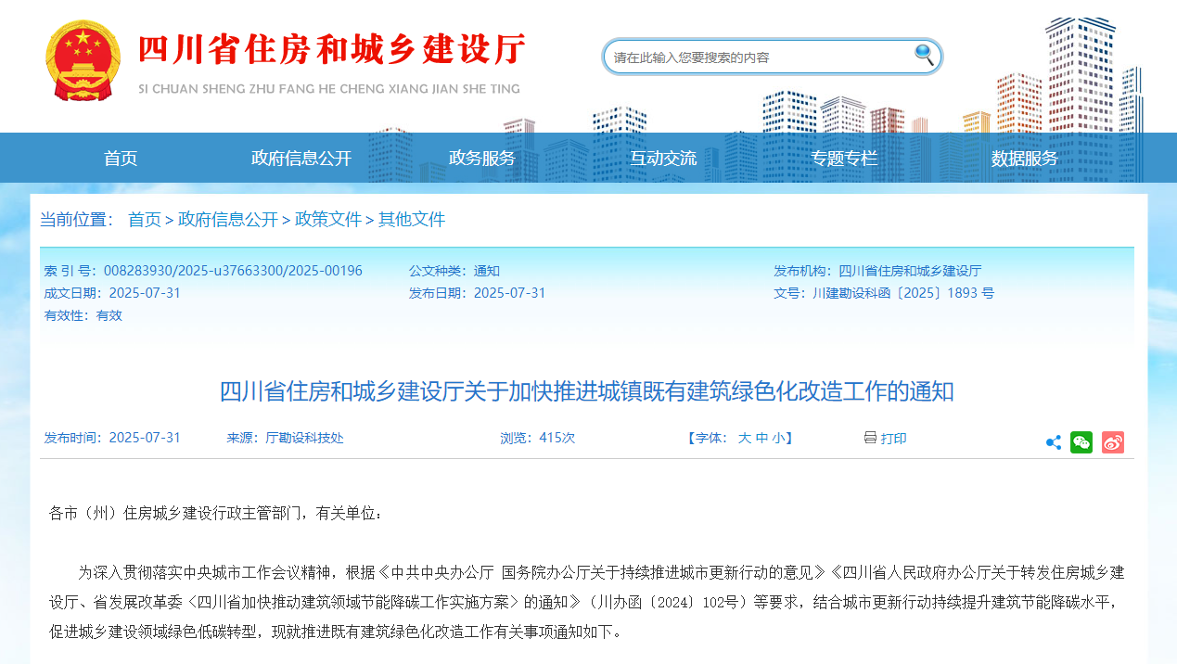The image size is (1177, 664).
Task: Open the 数据服务 menu
Action: tap(1024, 158)
